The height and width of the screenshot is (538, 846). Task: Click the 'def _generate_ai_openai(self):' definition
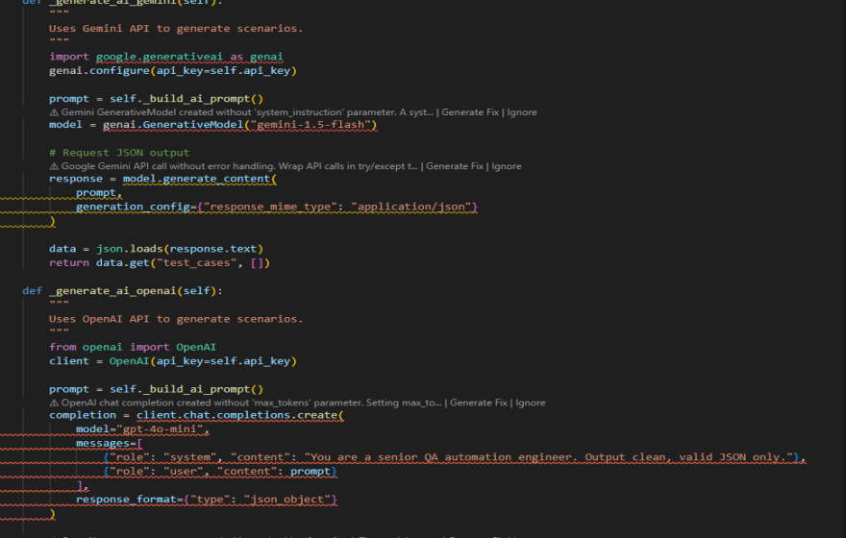pos(122,290)
